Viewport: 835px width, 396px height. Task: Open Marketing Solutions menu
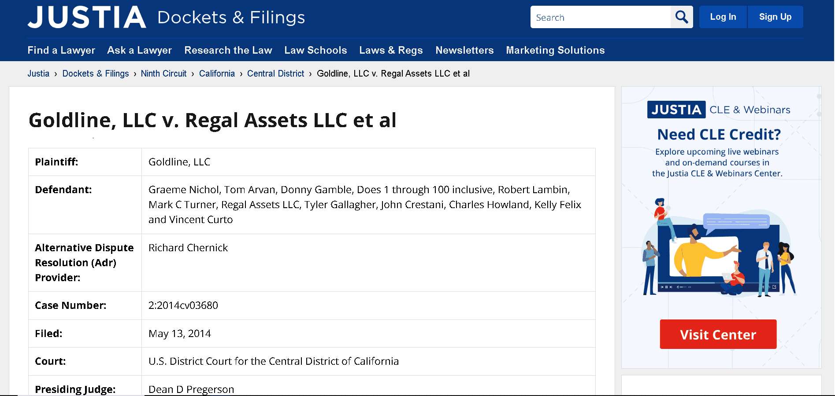point(555,50)
